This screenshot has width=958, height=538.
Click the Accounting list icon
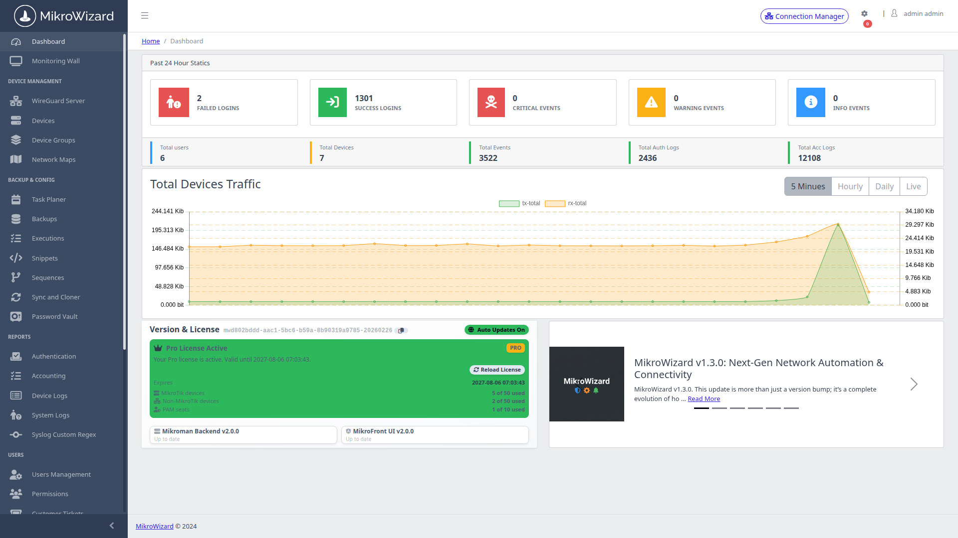(16, 376)
